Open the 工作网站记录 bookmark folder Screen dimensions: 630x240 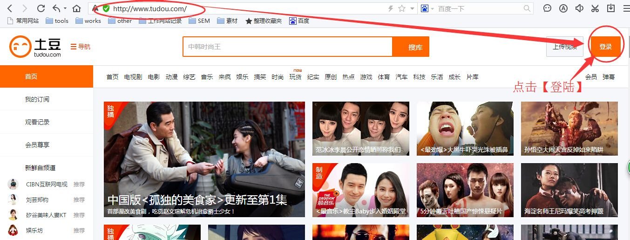click(x=160, y=21)
